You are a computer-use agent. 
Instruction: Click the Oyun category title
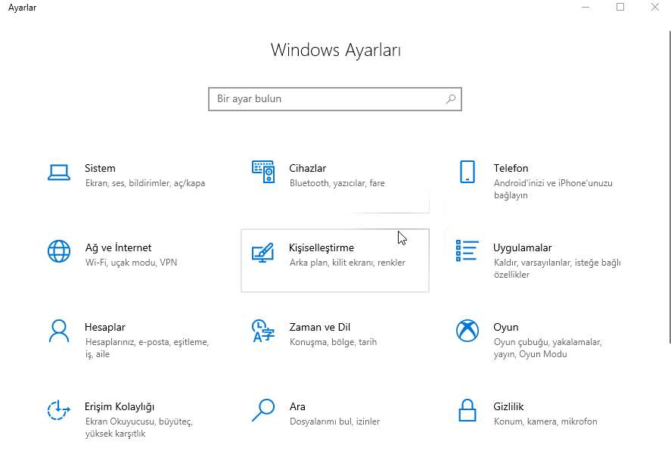tap(506, 328)
